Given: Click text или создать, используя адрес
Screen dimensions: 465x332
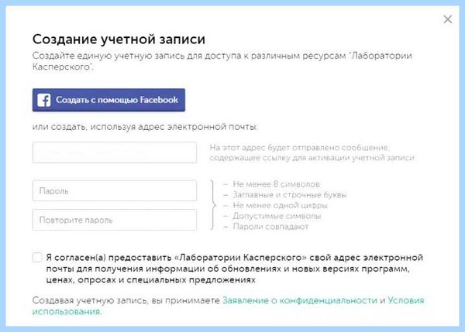Looking at the screenshot, I should tap(146, 127).
